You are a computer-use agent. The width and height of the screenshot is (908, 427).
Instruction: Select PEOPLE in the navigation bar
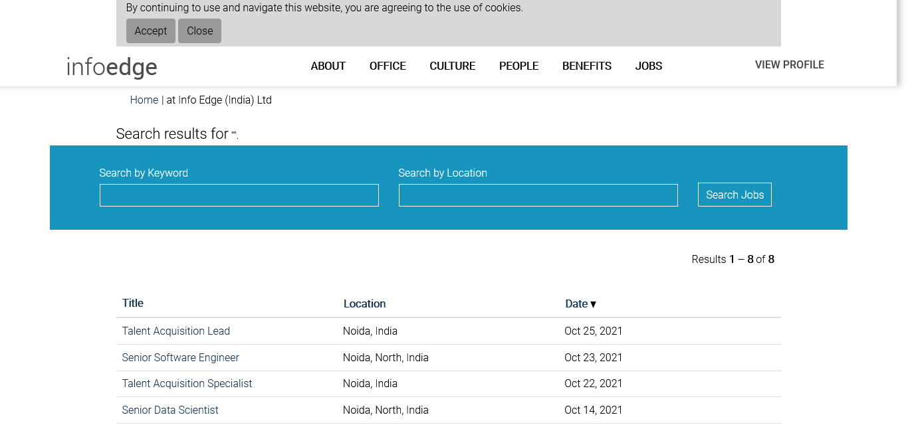[x=518, y=66]
